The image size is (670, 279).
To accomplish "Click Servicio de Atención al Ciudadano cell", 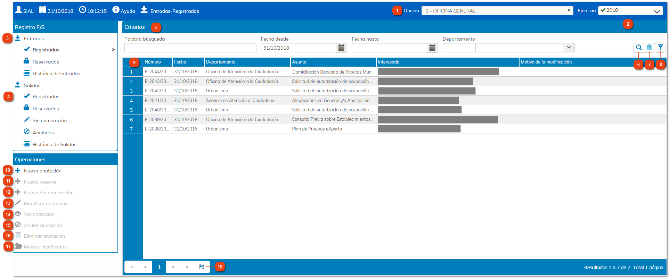I will (247, 100).
